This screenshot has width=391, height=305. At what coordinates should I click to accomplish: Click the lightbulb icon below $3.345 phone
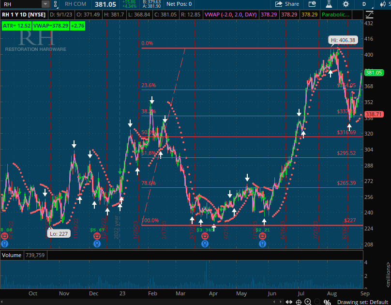(x=205, y=244)
